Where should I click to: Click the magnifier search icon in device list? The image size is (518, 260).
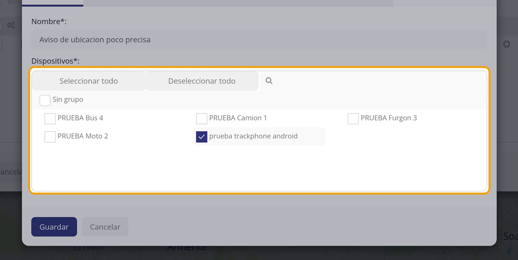(269, 81)
